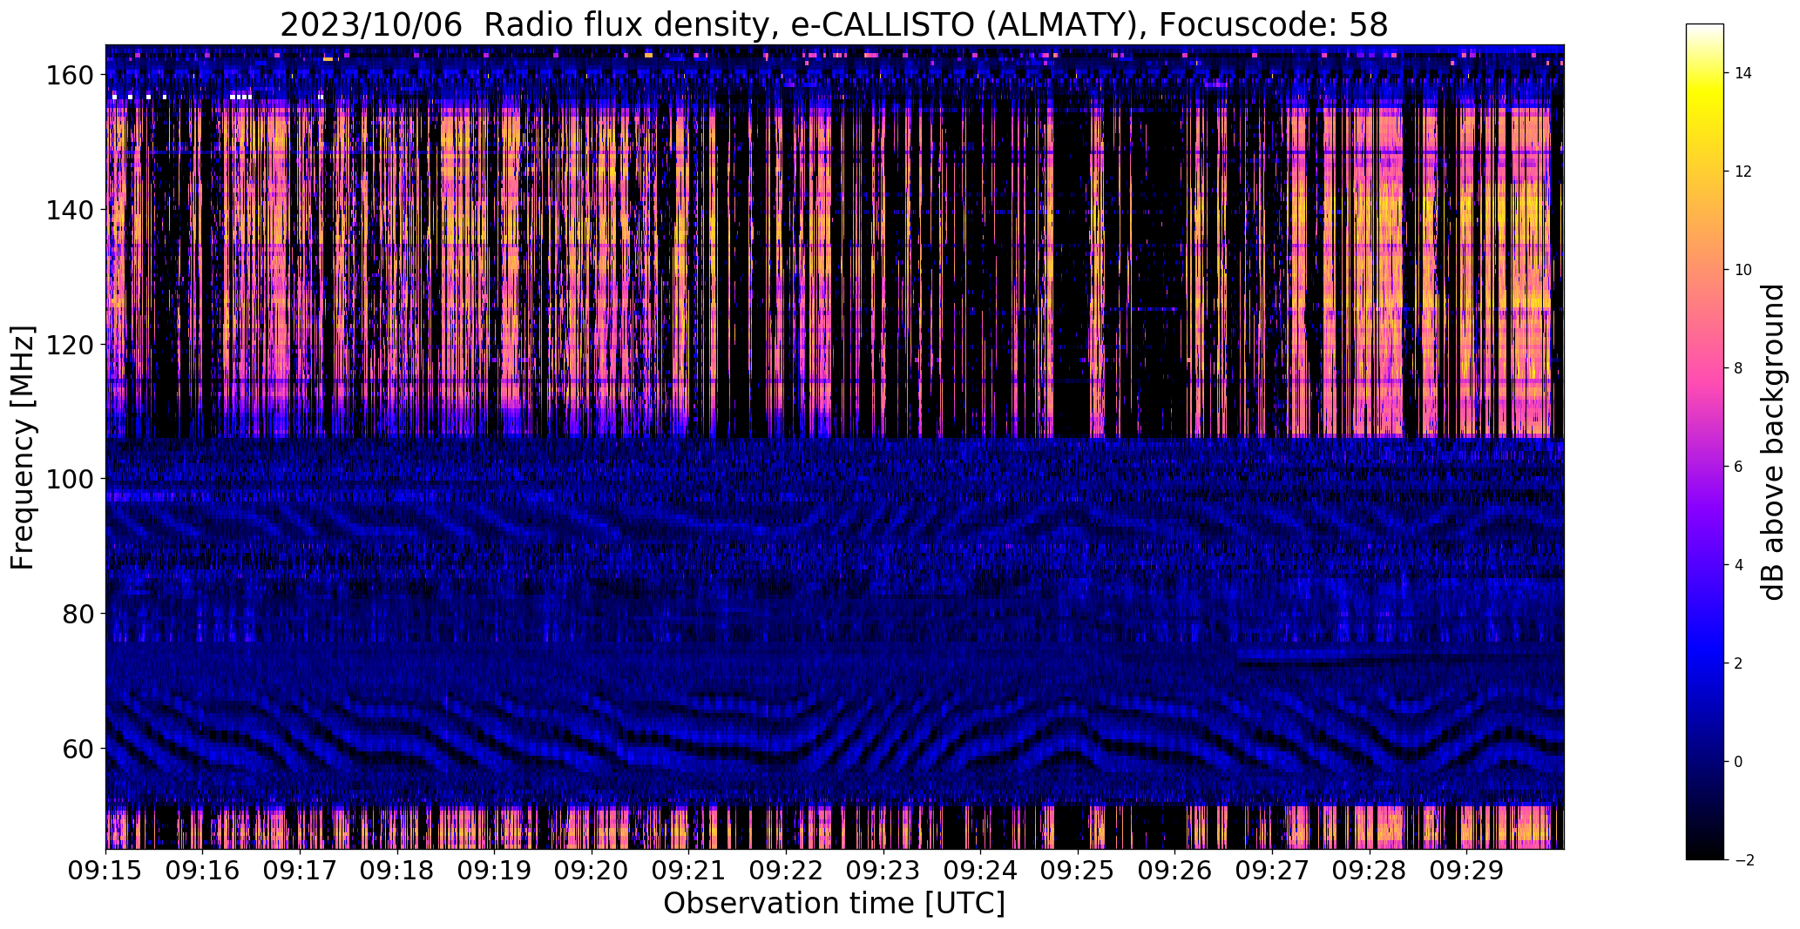This screenshot has height=929, width=1800.
Task: Click the 160 frequency tick label
Action: [x=69, y=76]
